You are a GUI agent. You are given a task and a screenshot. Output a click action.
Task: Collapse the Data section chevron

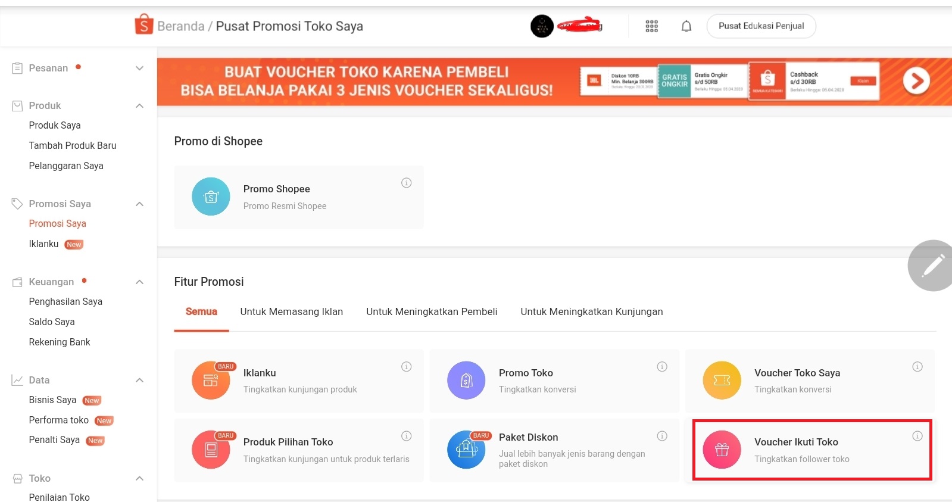tap(139, 381)
